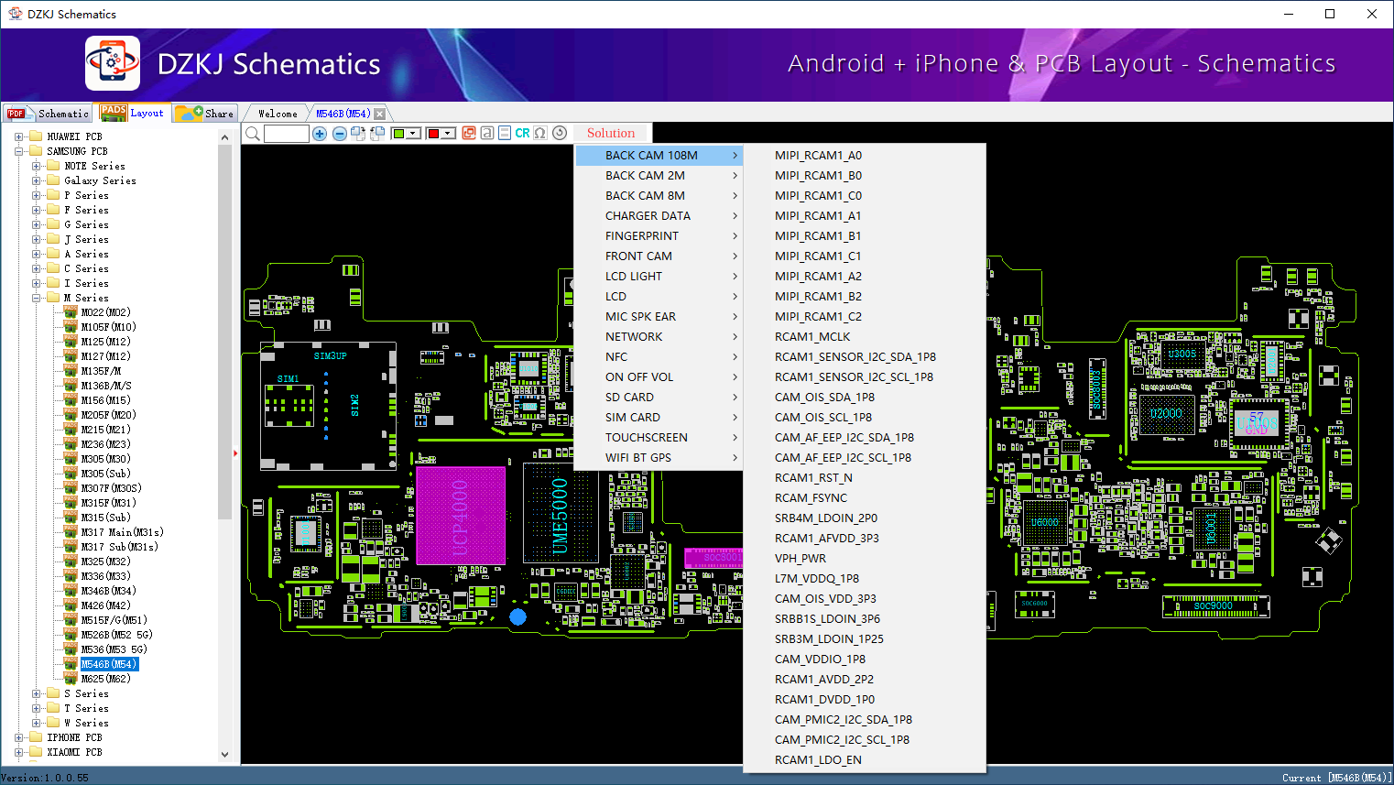
Task: Open the Welcome tab
Action: 278,114
